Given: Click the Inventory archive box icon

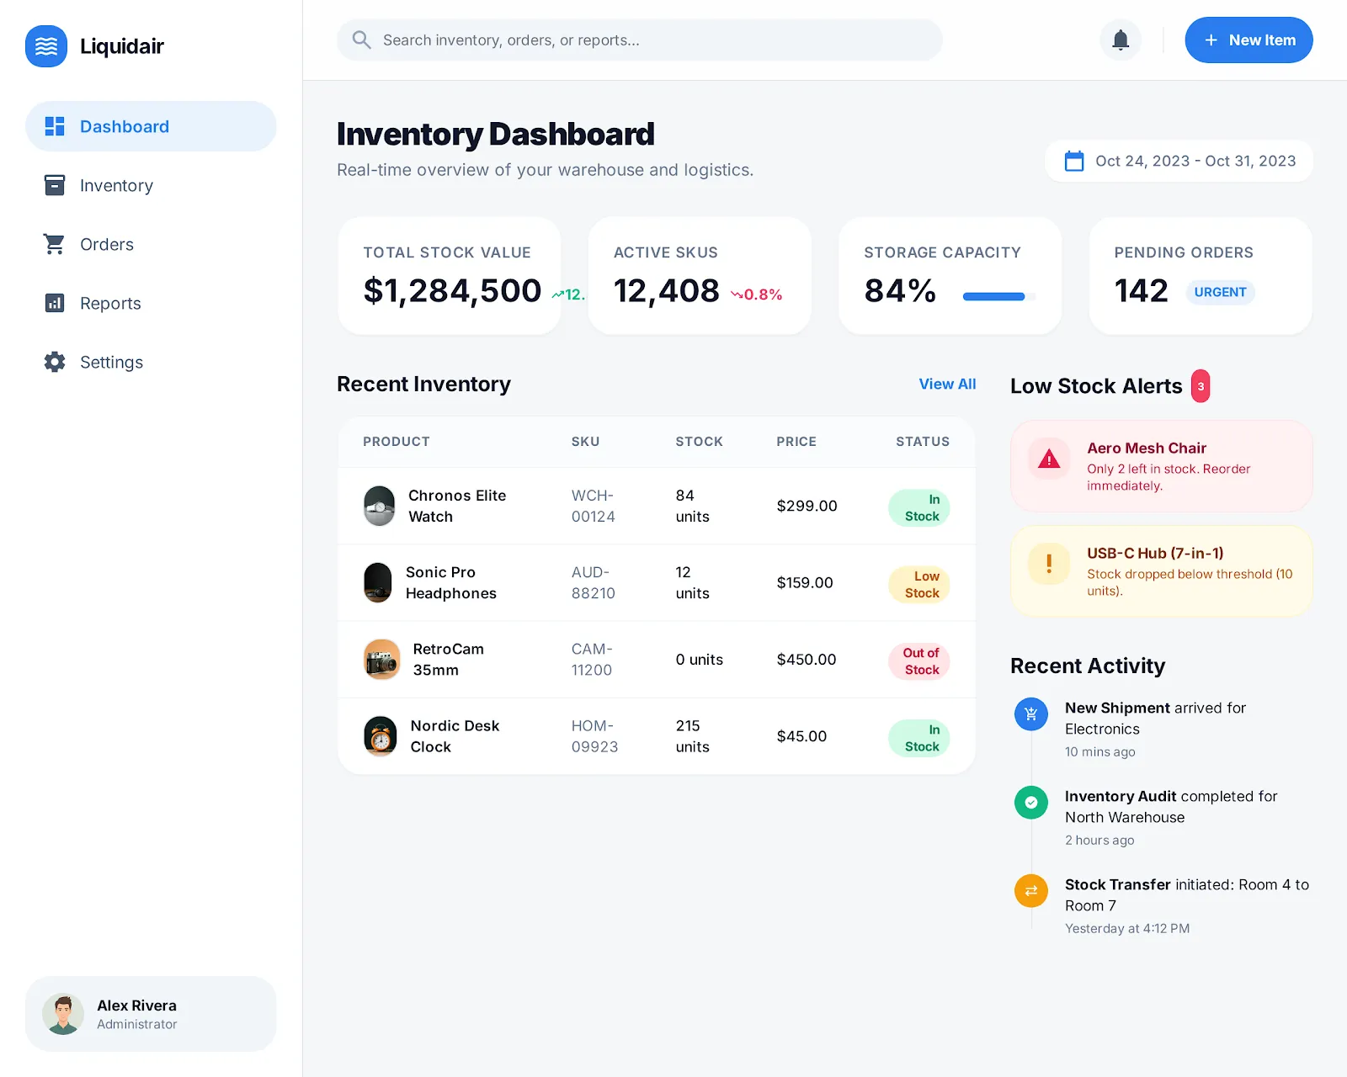Looking at the screenshot, I should point(55,185).
